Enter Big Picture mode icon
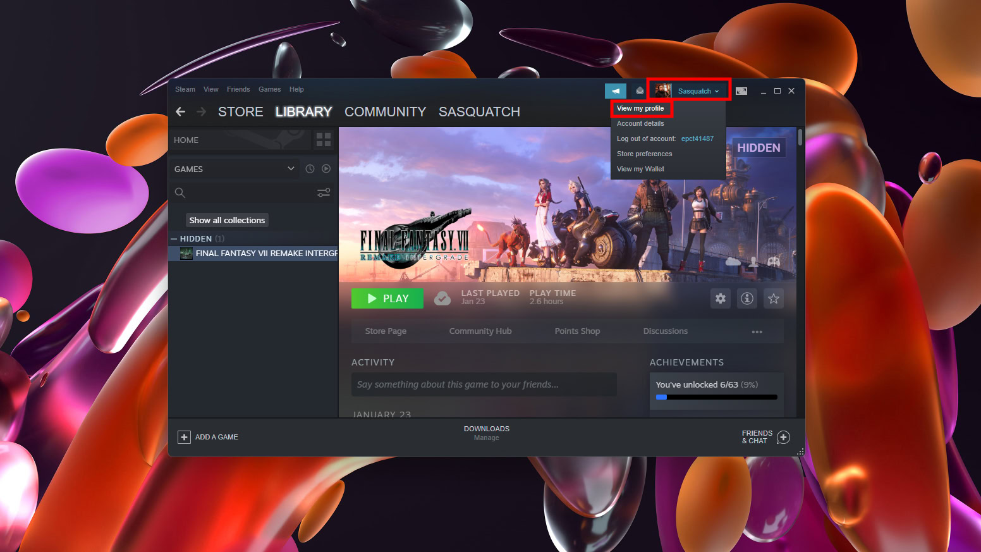Image resolution: width=981 pixels, height=552 pixels. point(741,91)
